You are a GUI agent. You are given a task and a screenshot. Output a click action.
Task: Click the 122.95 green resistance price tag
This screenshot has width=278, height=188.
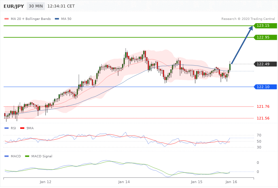(x=266, y=37)
